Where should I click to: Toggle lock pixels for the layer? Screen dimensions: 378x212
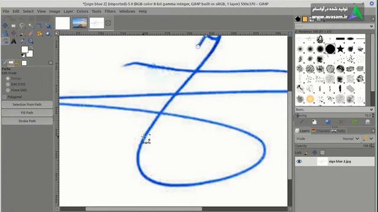pyautogui.click(x=306, y=153)
